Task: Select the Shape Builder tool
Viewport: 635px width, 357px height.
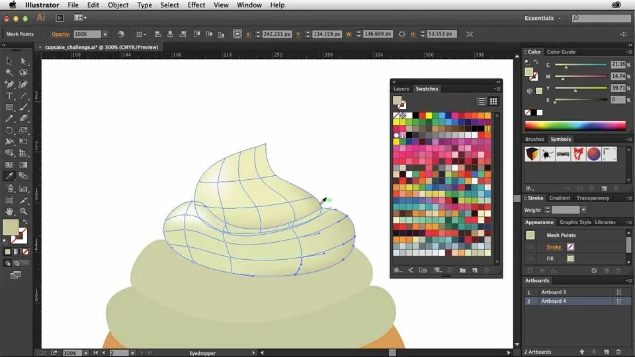Action: click(9, 153)
